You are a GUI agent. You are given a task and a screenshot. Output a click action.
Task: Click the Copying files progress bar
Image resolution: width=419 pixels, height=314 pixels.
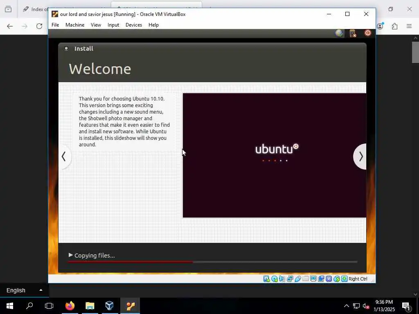pos(212,262)
